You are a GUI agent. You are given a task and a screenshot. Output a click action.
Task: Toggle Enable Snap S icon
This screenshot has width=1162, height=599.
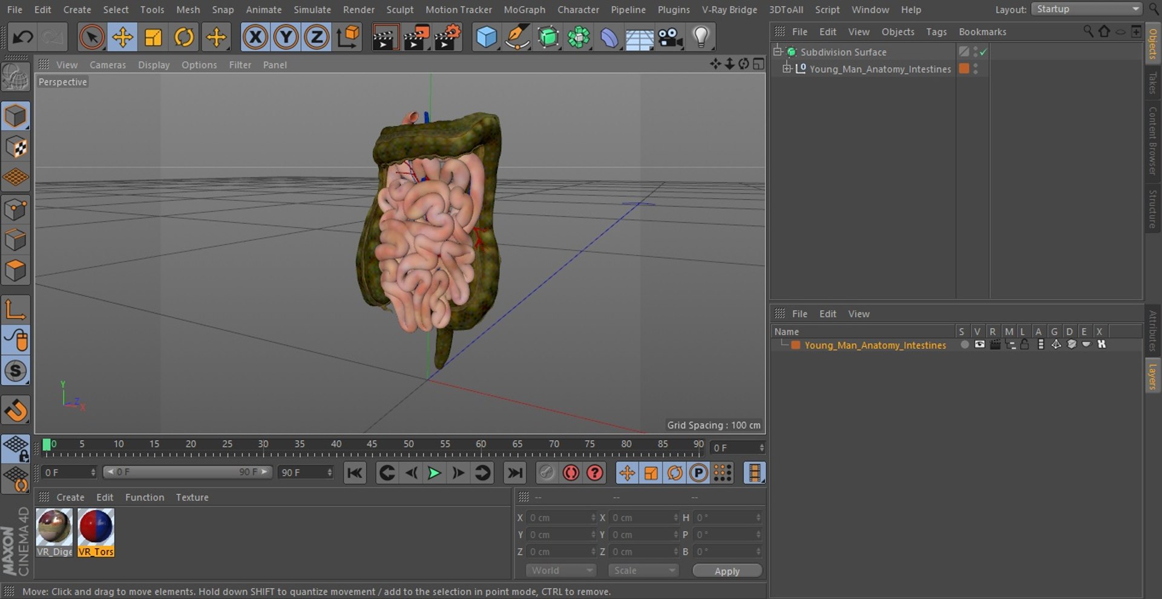tap(16, 371)
